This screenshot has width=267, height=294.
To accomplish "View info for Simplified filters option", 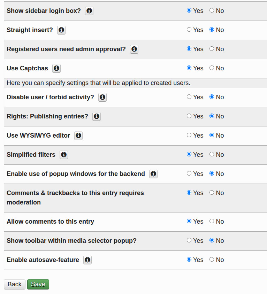I will 63,155.
